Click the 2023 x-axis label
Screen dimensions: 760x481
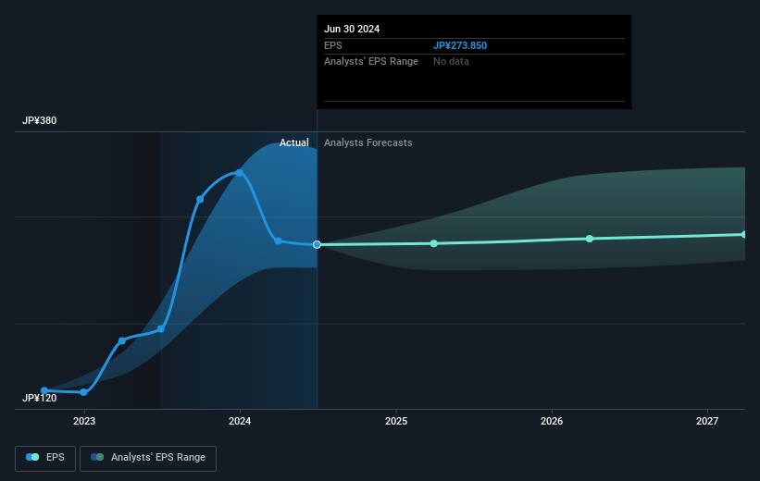pyautogui.click(x=84, y=422)
